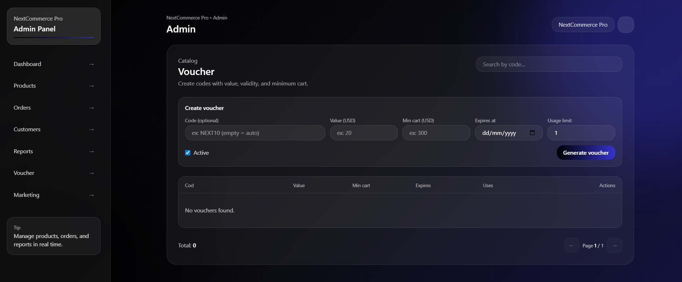Viewport: 682px width, 282px height.
Task: Click the Min cart column header
Action: click(x=361, y=185)
